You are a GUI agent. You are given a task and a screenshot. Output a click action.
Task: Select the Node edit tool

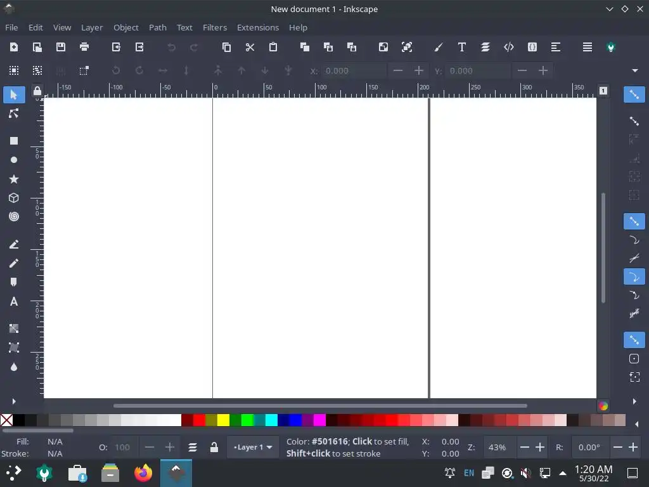coord(14,114)
